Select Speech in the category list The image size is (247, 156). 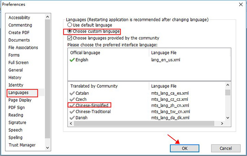(x=16, y=130)
